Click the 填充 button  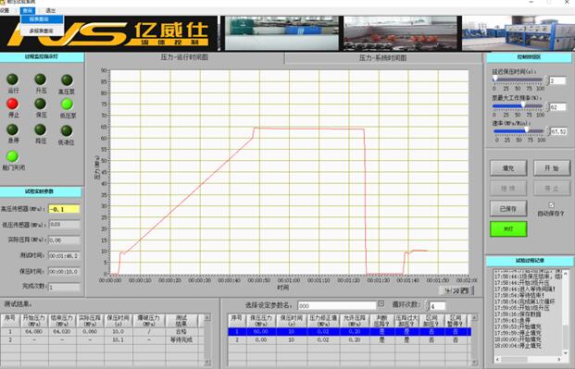pyautogui.click(x=508, y=168)
